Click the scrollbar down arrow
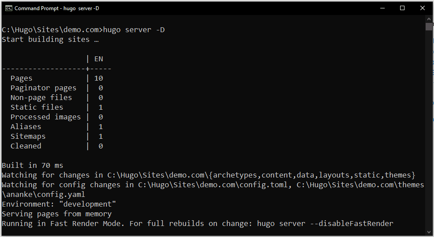This screenshot has width=434, height=237. pyautogui.click(x=429, y=231)
